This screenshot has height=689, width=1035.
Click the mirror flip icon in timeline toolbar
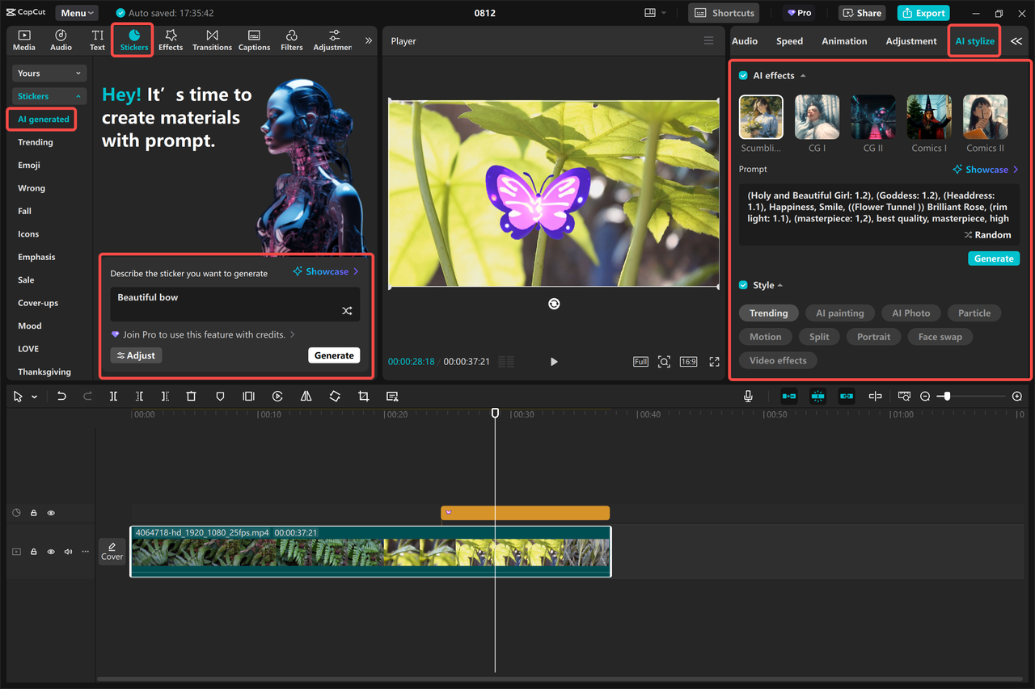point(306,397)
